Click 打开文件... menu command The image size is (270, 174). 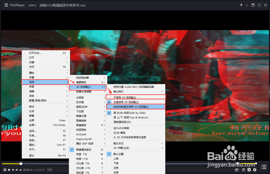coord(46,53)
